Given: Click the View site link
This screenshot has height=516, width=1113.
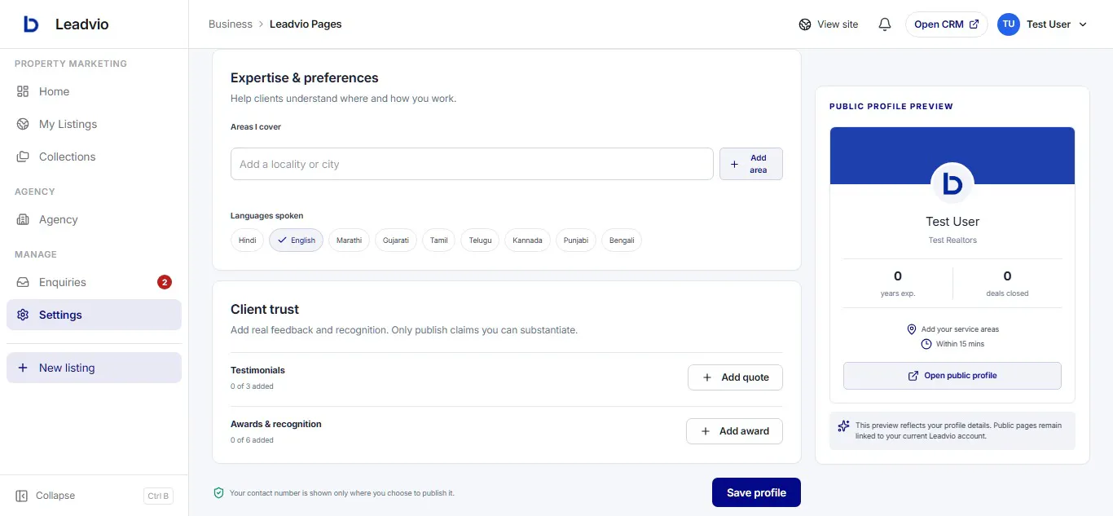Looking at the screenshot, I should tap(829, 24).
